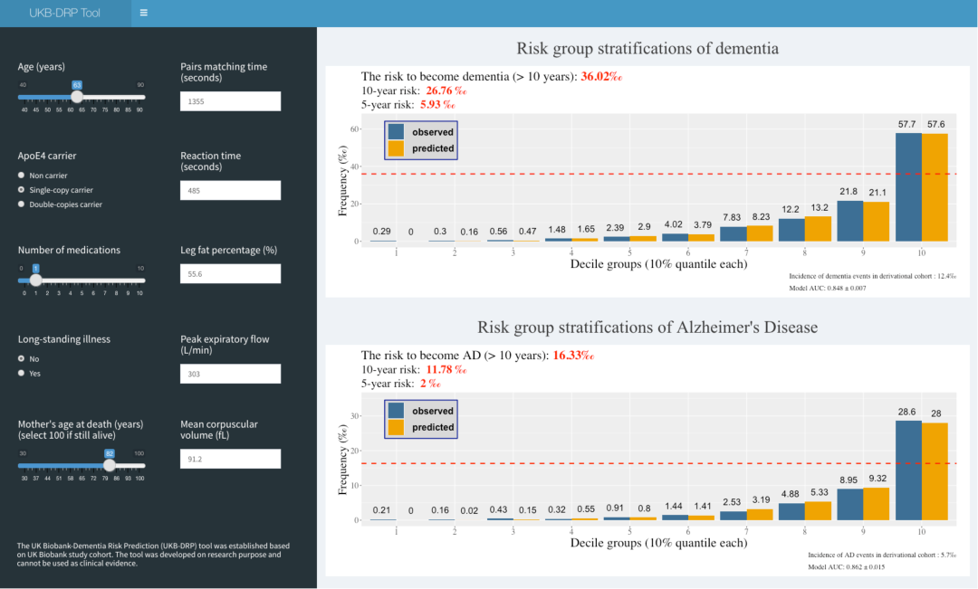Image resolution: width=978 pixels, height=589 pixels.
Task: Click observed legend swatch in dementia chart
Action: tap(396, 132)
